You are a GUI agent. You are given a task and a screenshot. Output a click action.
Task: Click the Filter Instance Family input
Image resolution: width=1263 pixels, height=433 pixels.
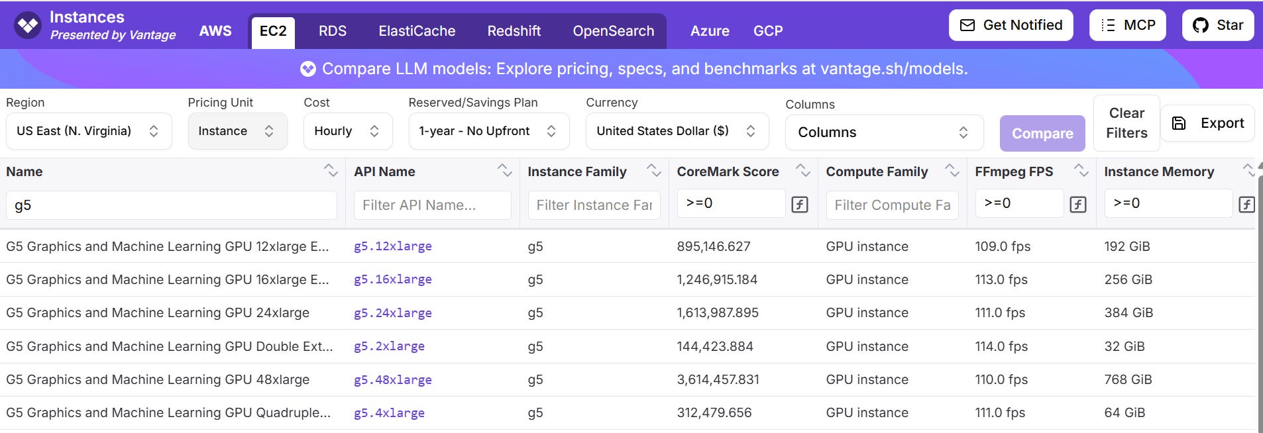(594, 205)
